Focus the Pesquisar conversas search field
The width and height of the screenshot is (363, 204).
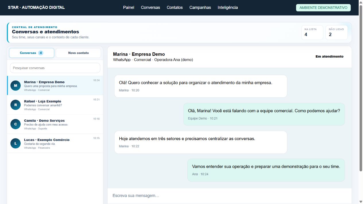pos(55,68)
